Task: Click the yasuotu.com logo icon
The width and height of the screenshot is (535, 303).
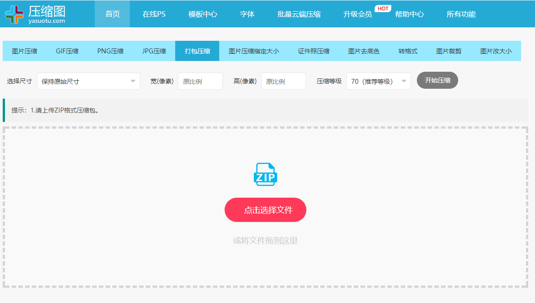Action: coord(14,13)
